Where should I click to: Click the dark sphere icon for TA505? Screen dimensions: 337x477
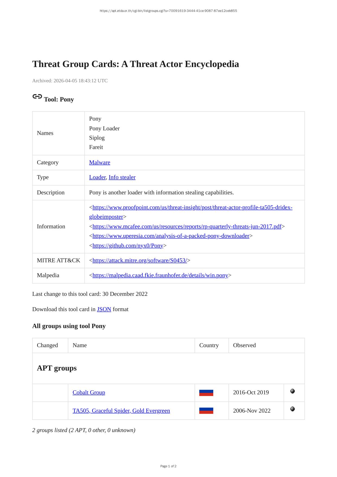(x=292, y=409)
